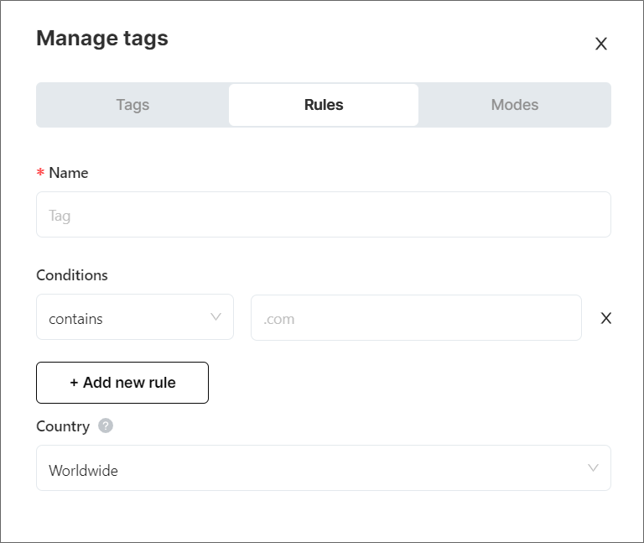
Task: Focus the Name input field
Action: tap(323, 215)
